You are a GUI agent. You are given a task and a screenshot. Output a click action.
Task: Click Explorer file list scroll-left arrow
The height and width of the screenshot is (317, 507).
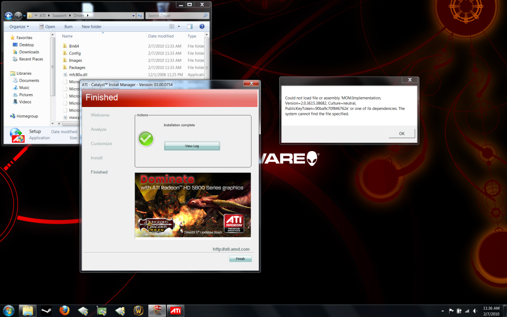click(59, 123)
